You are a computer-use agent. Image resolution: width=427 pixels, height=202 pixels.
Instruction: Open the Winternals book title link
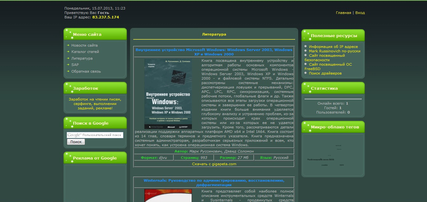[x=214, y=183]
